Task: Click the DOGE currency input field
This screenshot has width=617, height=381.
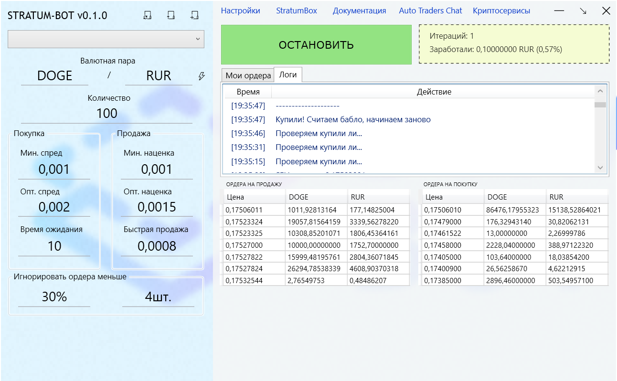Action: tap(54, 76)
